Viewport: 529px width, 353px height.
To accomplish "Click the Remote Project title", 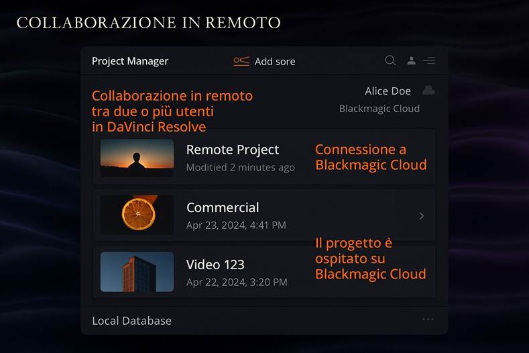I will click(233, 150).
